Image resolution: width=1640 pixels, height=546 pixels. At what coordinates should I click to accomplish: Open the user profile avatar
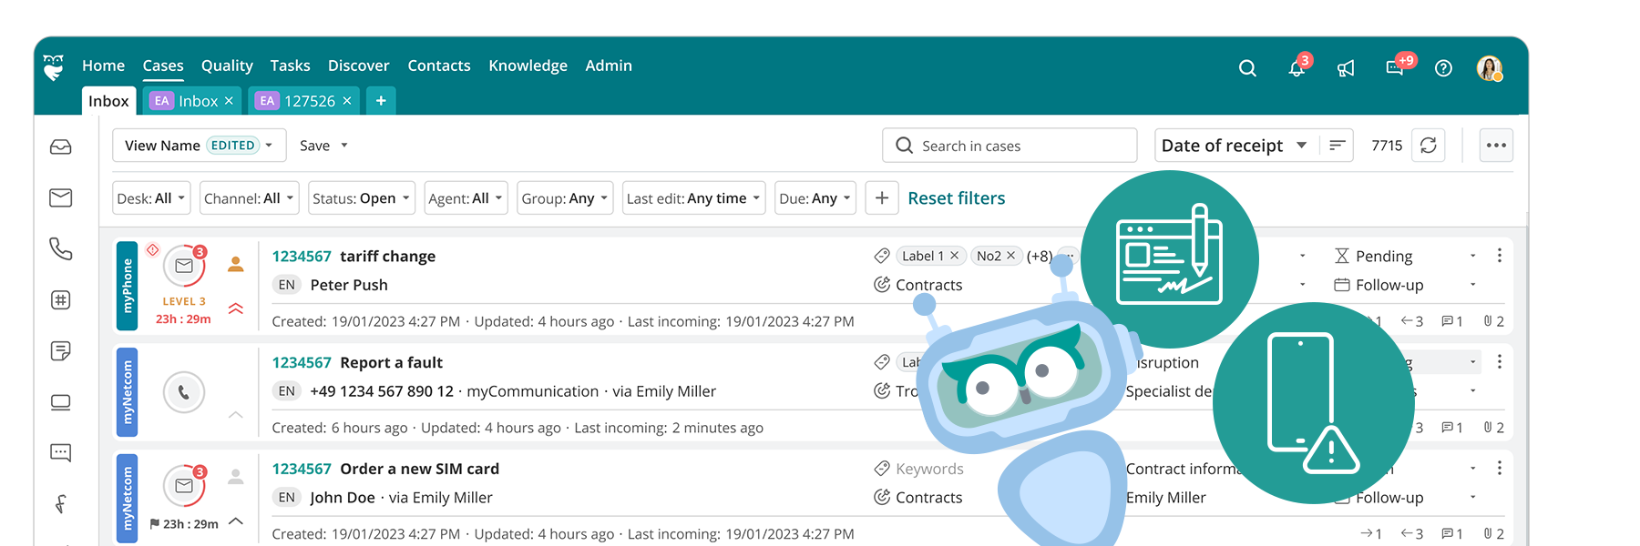tap(1490, 68)
